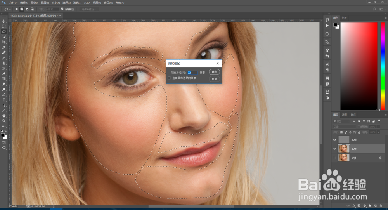Viewport: 388px width, 210px height.
Task: Select the Horizontal Type tool
Action: pos(4,100)
